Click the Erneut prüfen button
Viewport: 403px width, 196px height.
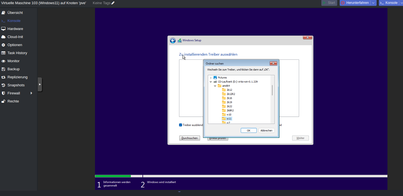tap(218, 139)
